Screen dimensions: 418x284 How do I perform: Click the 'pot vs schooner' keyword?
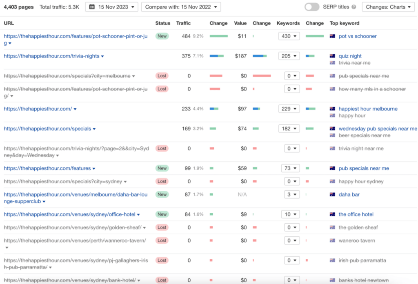[x=358, y=36]
